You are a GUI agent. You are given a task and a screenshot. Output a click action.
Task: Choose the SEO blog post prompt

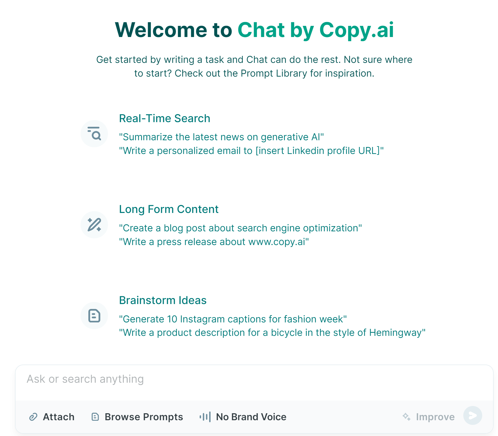tap(240, 228)
